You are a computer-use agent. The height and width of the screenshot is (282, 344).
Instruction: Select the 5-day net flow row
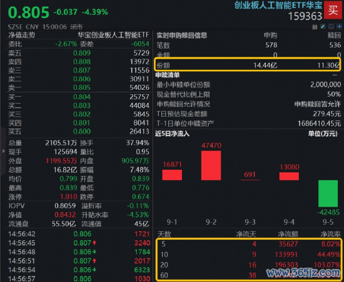pyautogui.click(x=248, y=244)
